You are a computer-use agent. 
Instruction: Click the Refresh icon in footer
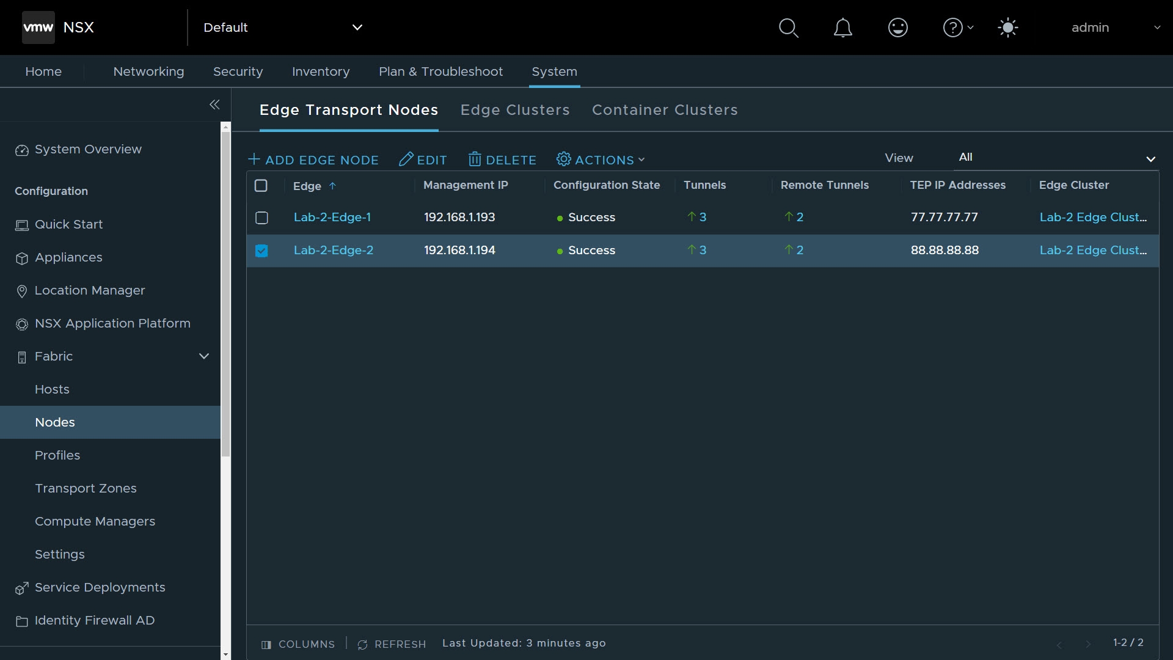point(362,645)
